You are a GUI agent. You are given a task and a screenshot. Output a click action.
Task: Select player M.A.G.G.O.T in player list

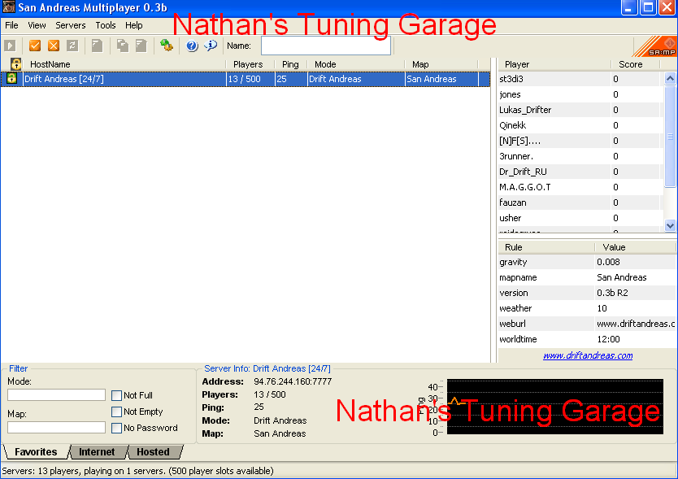click(x=580, y=187)
